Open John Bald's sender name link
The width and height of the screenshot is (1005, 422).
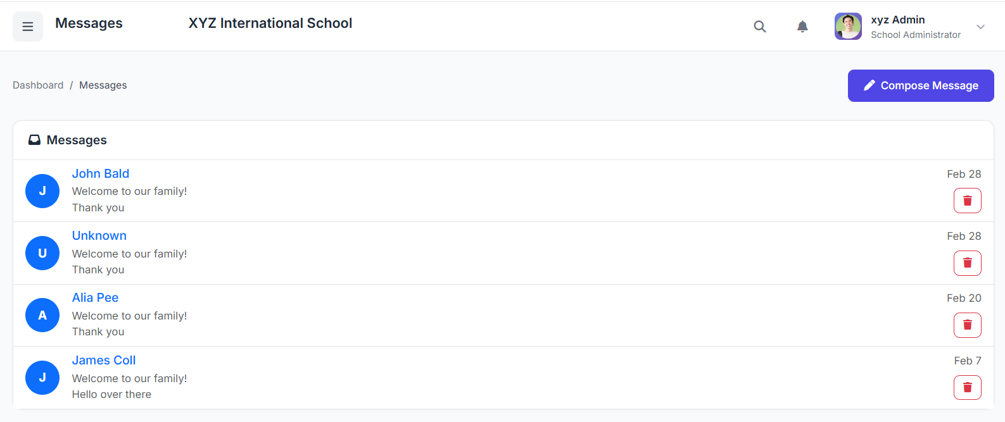tap(101, 173)
